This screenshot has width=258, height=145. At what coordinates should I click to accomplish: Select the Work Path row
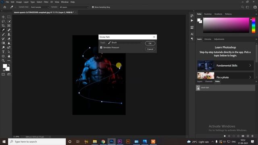click(x=225, y=88)
